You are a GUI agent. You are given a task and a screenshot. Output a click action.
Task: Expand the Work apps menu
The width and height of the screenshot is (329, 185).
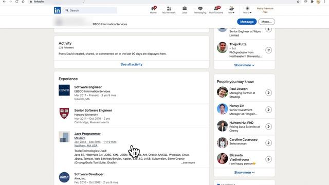tap(247, 10)
